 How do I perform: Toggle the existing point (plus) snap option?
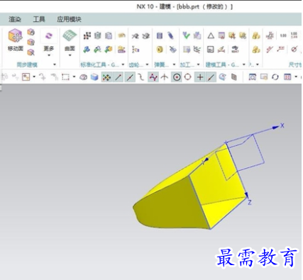tap(200, 77)
